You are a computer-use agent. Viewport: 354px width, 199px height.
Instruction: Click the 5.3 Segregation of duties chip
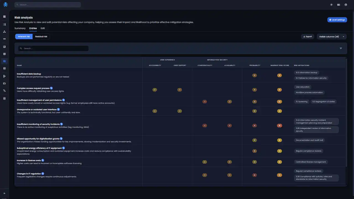pos(324,101)
